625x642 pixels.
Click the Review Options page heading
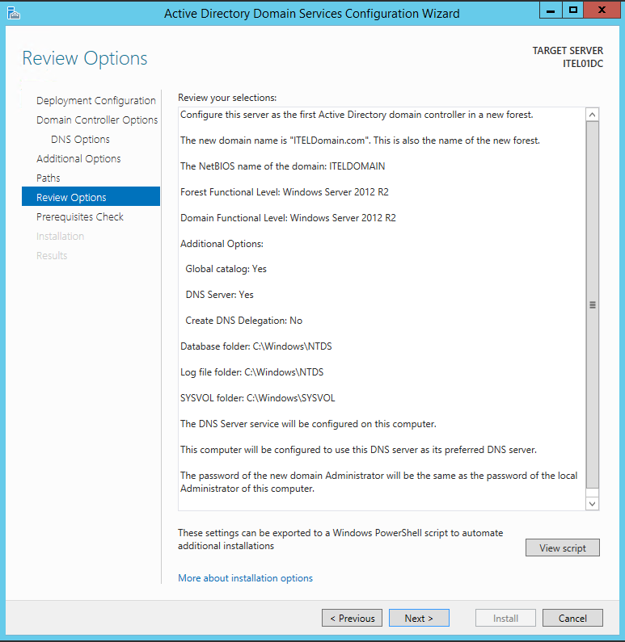click(x=84, y=58)
